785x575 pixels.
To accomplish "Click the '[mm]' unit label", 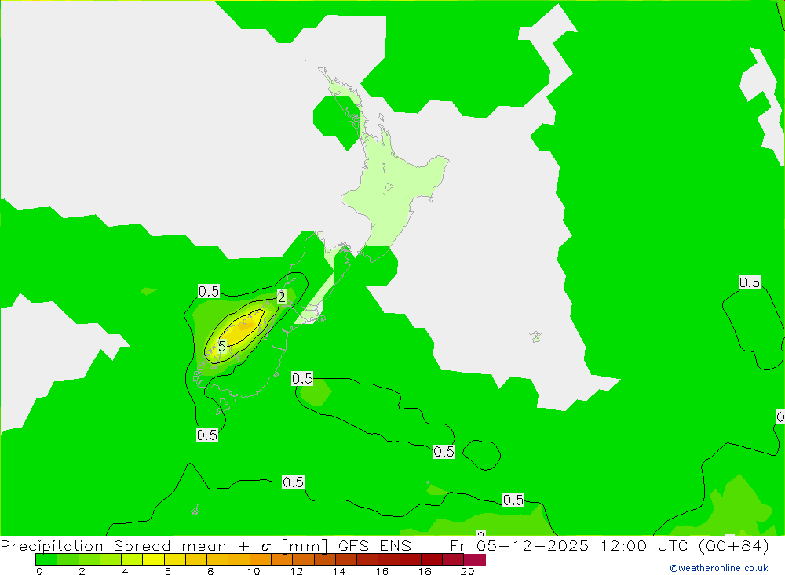I will click(305, 545).
